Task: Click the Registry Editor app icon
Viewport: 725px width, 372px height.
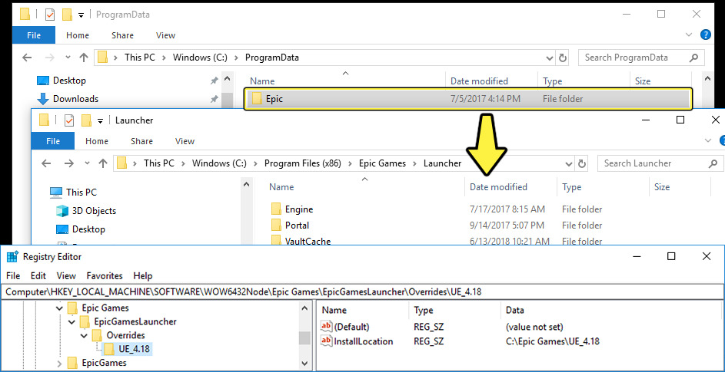Action: pyautogui.click(x=12, y=257)
